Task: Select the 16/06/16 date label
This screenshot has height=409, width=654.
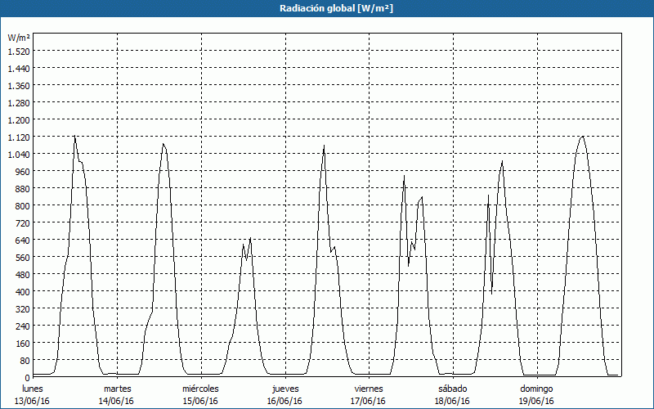Action: [284, 401]
